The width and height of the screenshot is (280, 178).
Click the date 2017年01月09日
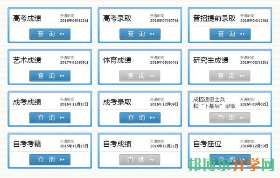(74, 63)
